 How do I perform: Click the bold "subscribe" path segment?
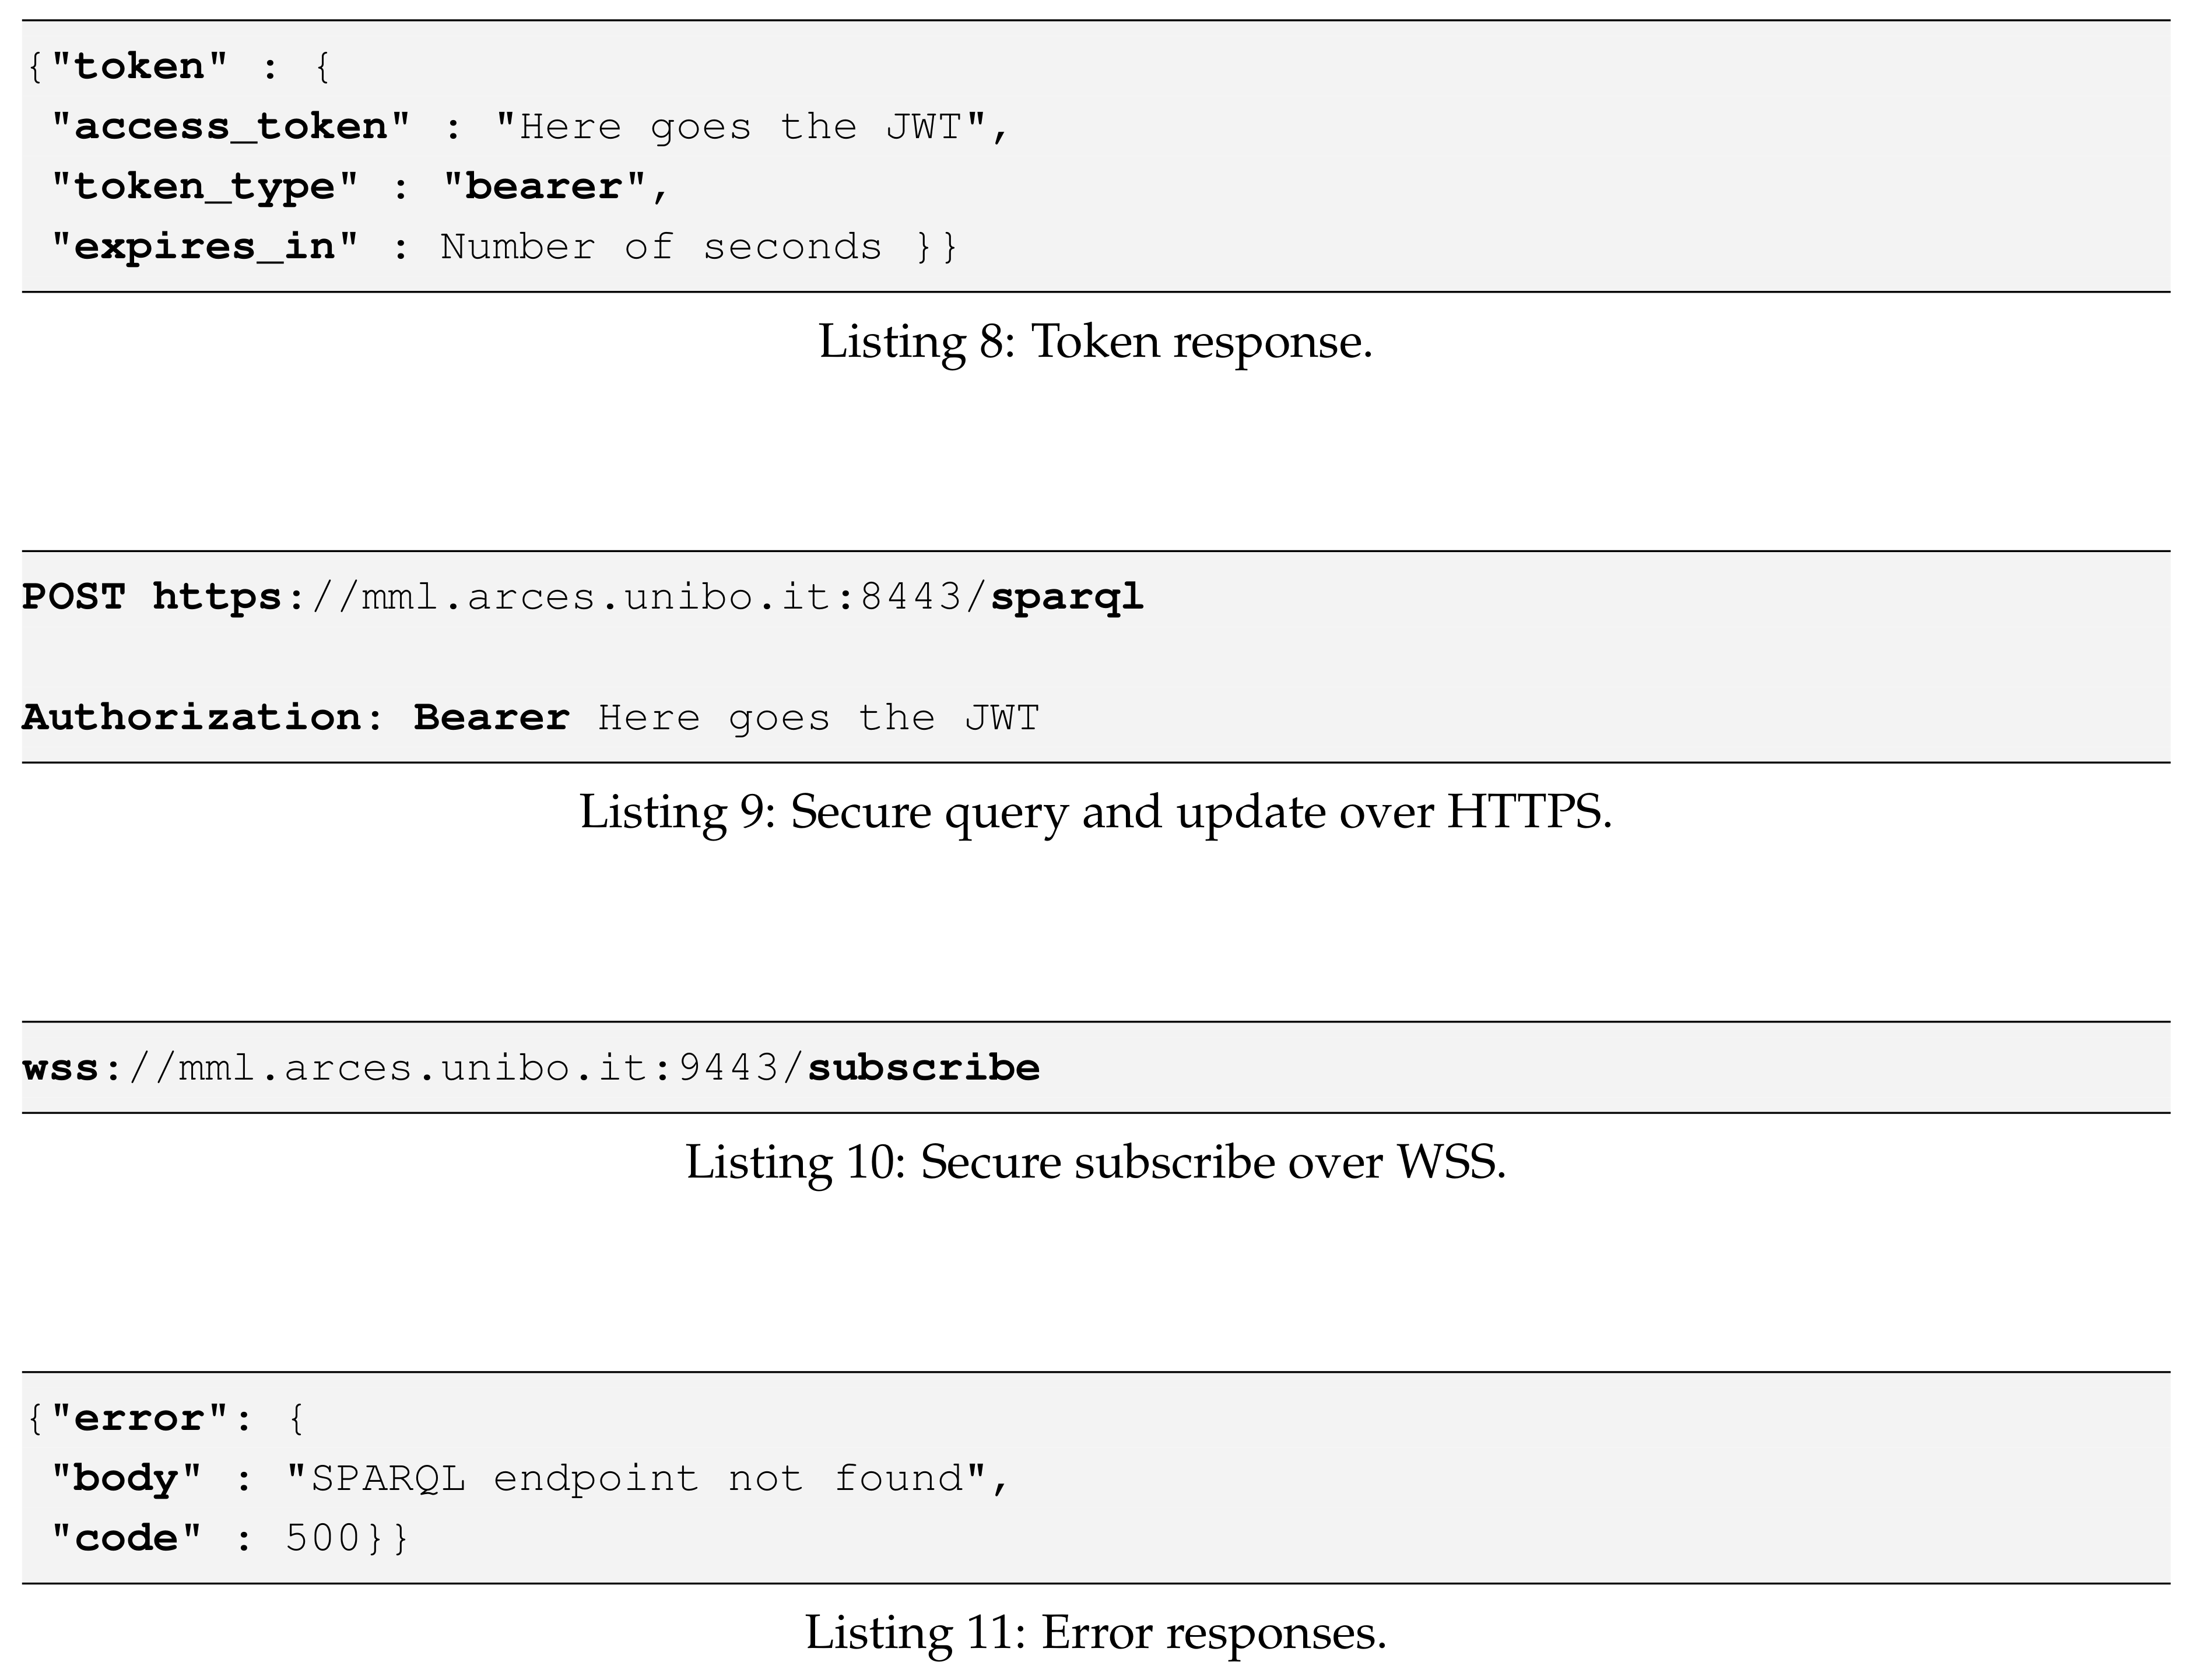[x=923, y=1068]
